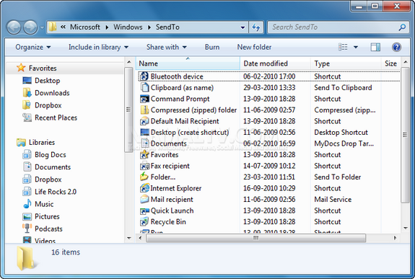Image resolution: width=415 pixels, height=279 pixels.
Task: Change view using the view icon
Action: tap(343, 47)
